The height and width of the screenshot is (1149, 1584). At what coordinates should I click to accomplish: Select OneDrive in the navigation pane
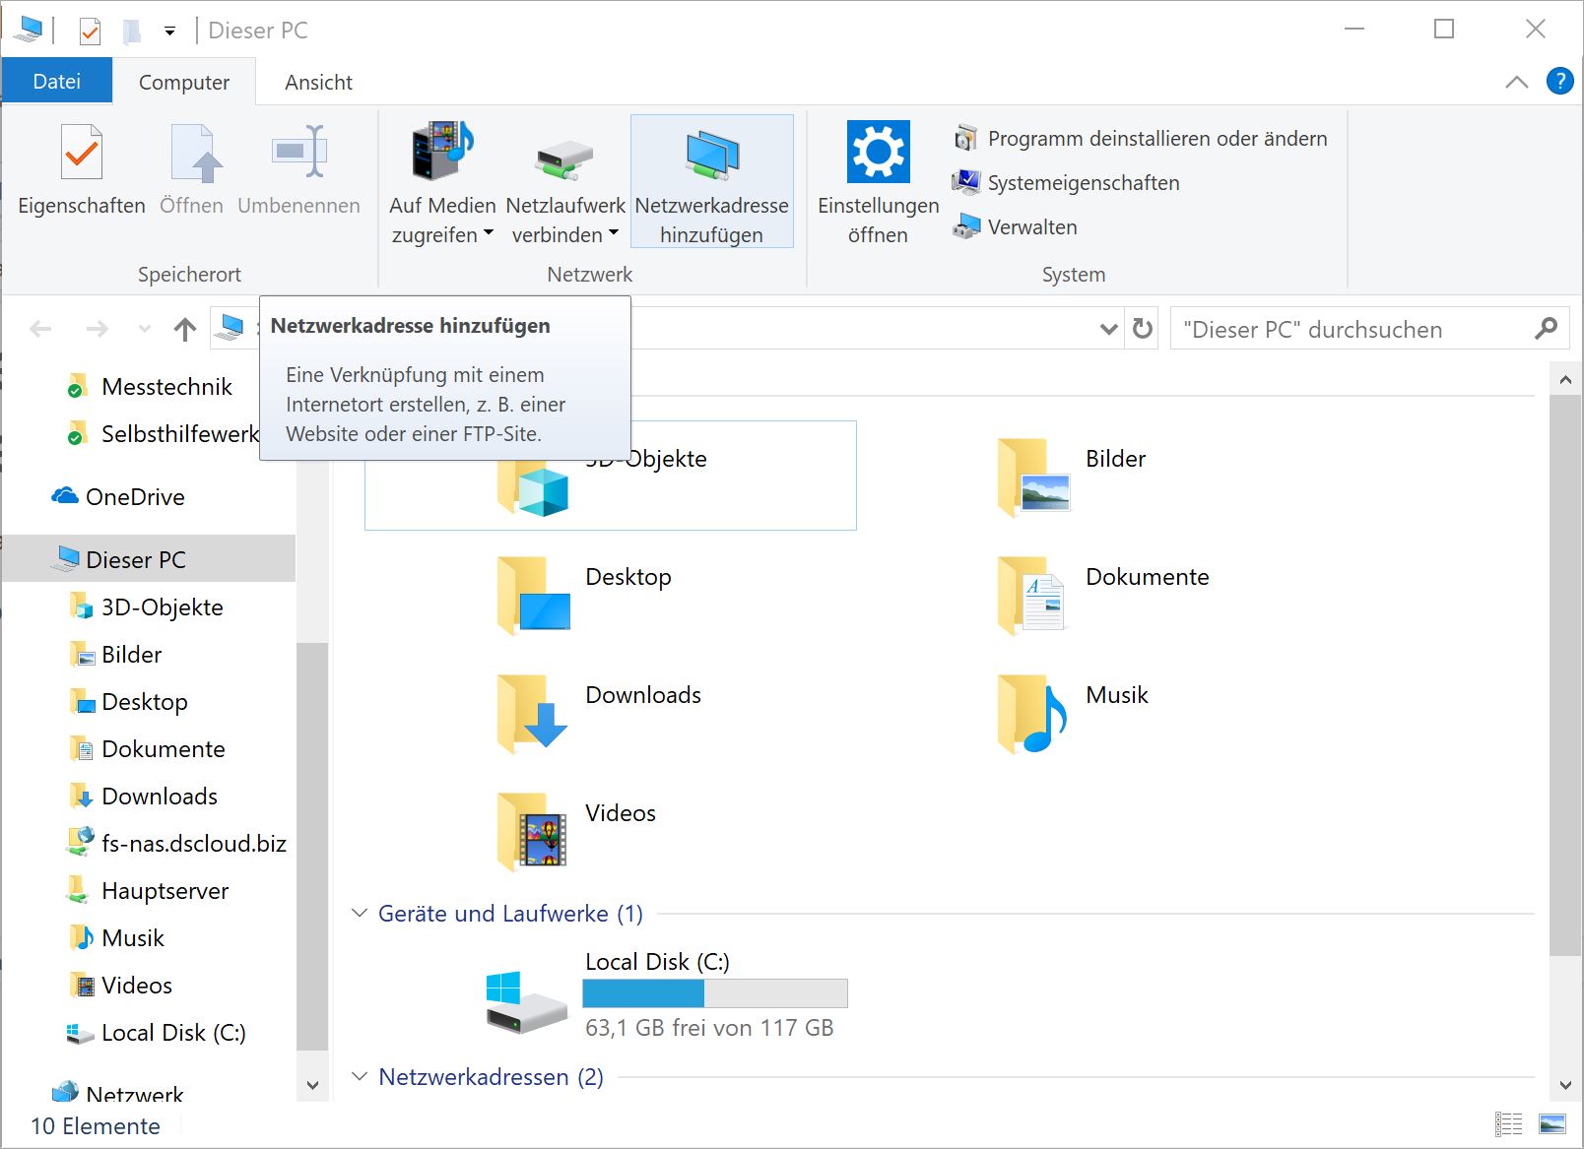pyautogui.click(x=118, y=497)
